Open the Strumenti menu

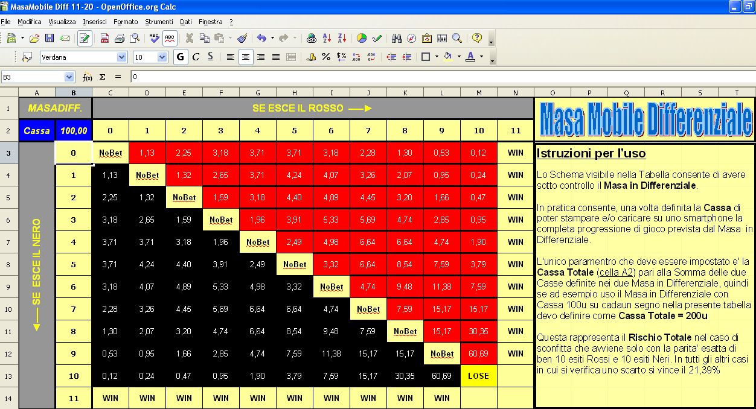pos(159,22)
